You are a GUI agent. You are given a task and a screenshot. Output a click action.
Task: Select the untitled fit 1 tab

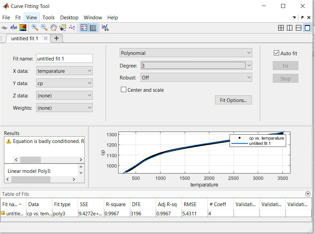(25, 38)
